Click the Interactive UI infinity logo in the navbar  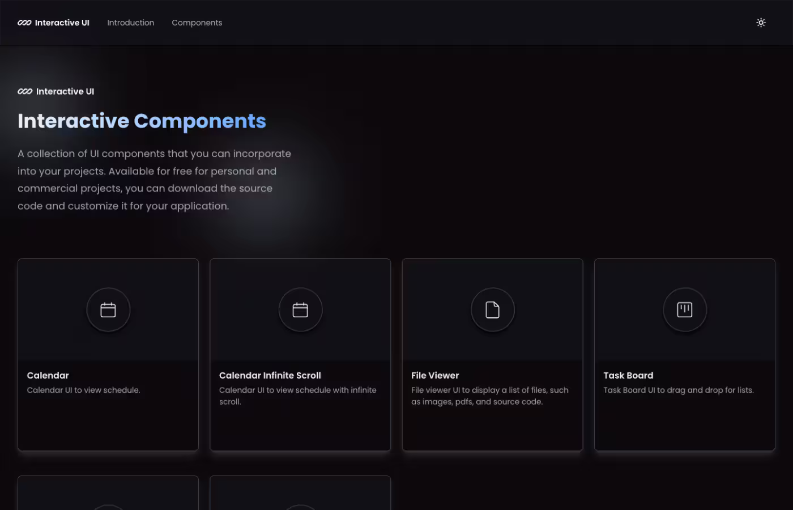pyautogui.click(x=24, y=23)
